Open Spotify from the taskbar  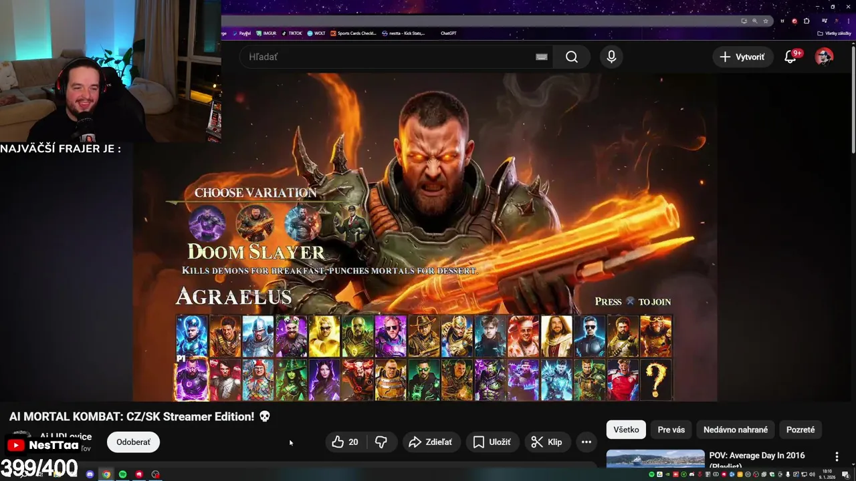point(122,474)
